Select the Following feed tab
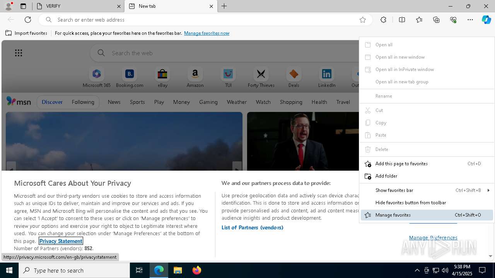495x278 pixels. point(83,102)
